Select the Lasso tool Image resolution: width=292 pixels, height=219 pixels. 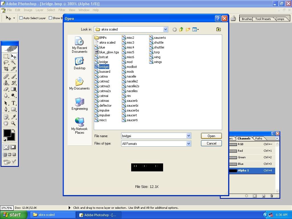(6, 62)
